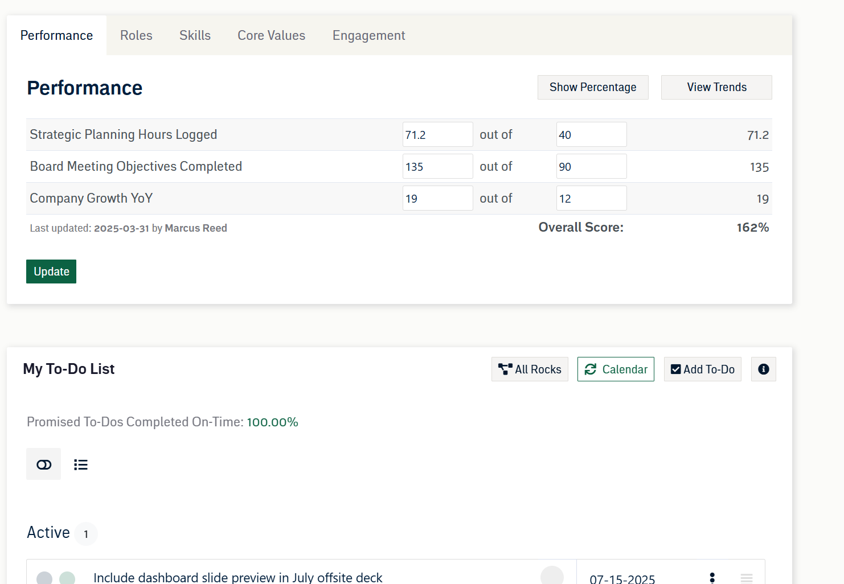Click the green Update button

[51, 272]
